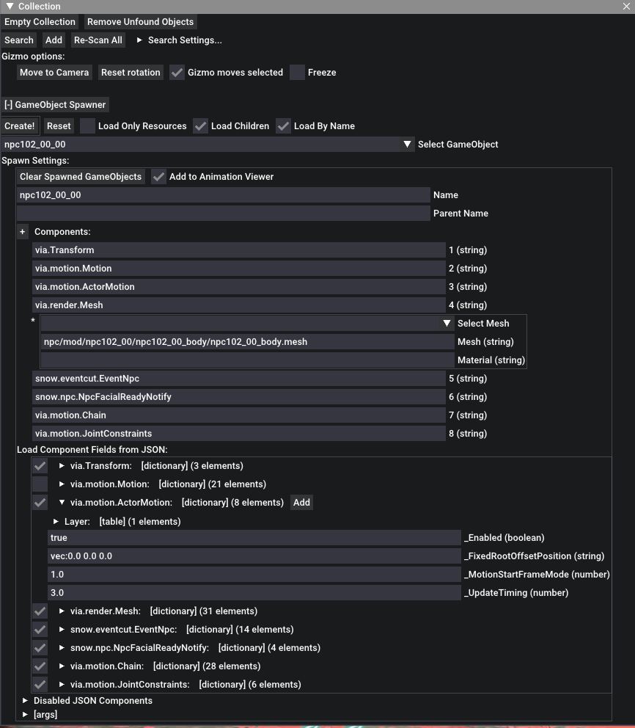This screenshot has width=635, height=728.
Task: Open the Select GameObject dropdown arrow
Action: (408, 145)
